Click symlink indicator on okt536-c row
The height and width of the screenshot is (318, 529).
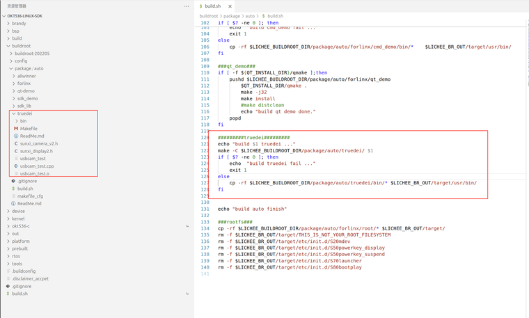[x=187, y=226]
